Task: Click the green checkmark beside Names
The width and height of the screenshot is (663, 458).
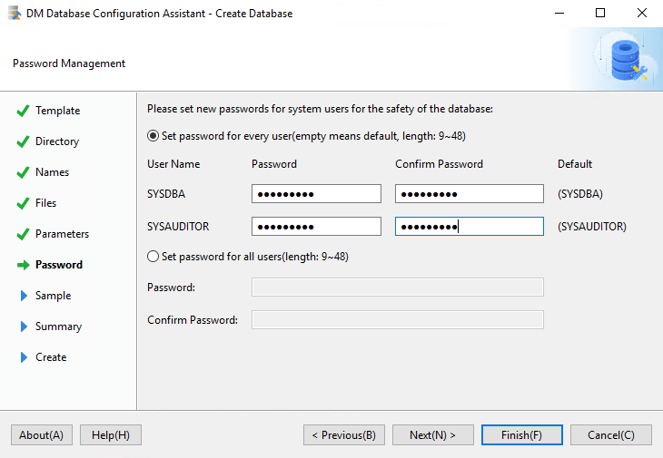Action: coord(23,172)
